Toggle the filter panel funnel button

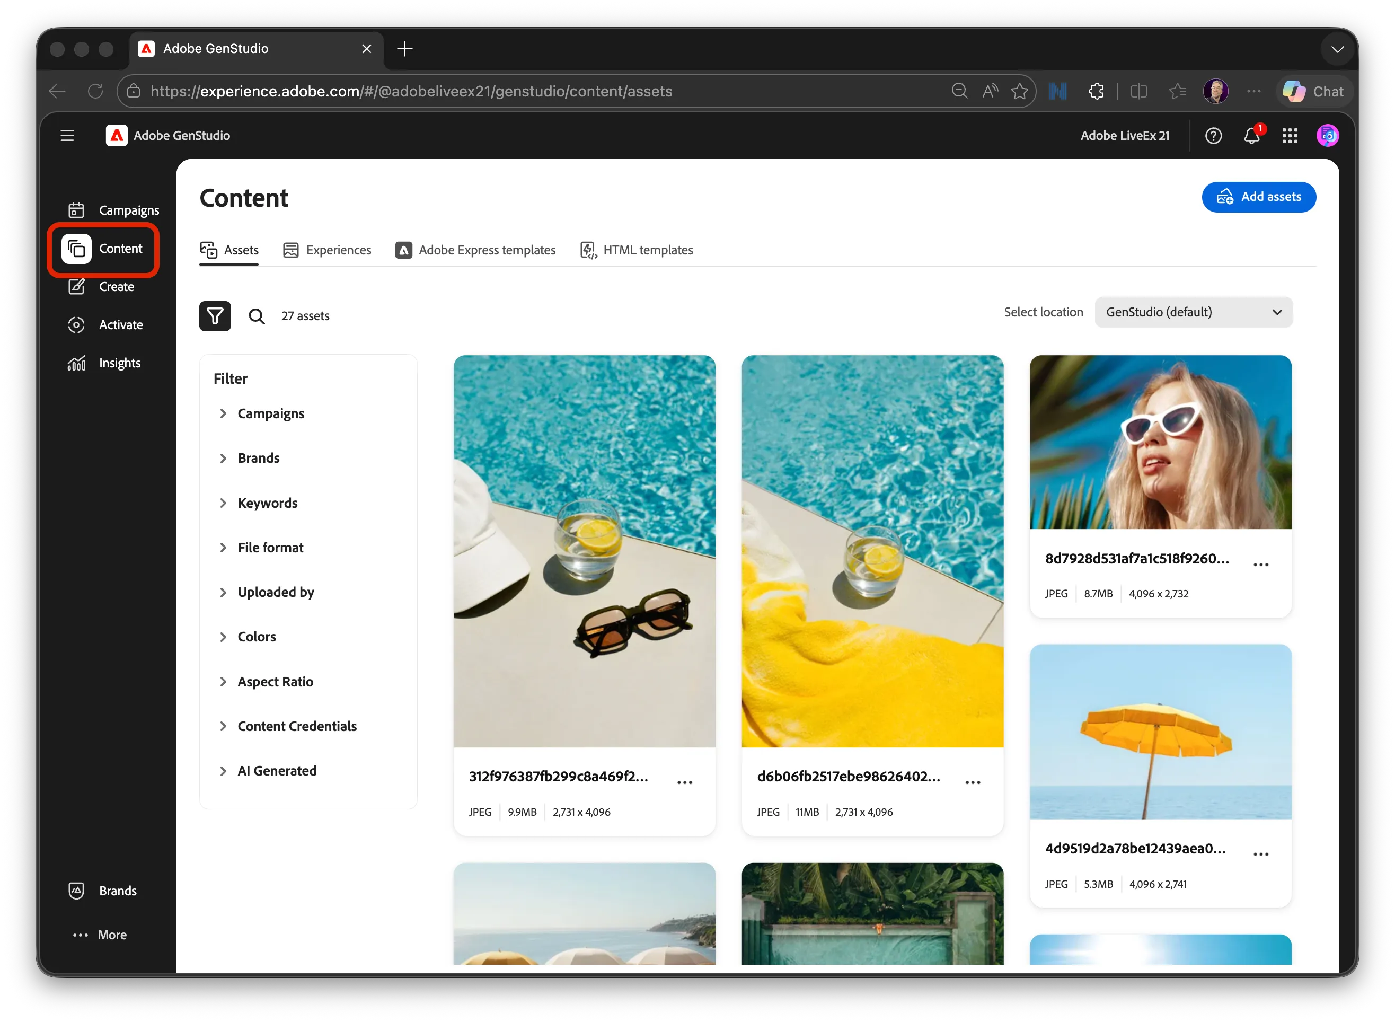[x=215, y=316]
